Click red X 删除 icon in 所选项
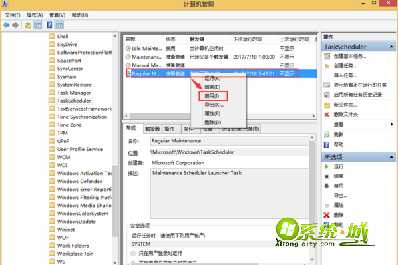Screen dimensions: 398x265 click(x=327, y=215)
